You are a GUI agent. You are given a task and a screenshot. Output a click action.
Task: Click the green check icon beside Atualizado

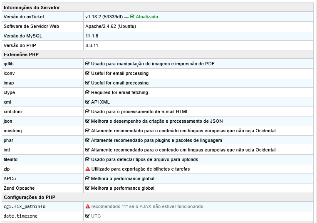132,17
